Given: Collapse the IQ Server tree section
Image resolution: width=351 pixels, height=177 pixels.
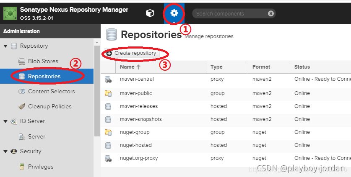Looking at the screenshot, I should 5,121.
